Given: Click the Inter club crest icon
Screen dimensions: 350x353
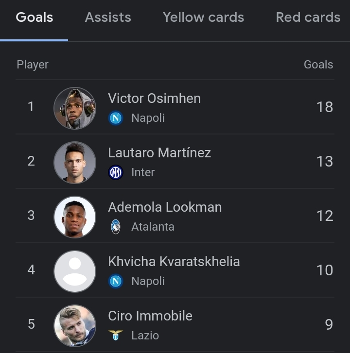Looking at the screenshot, I should tap(116, 172).
